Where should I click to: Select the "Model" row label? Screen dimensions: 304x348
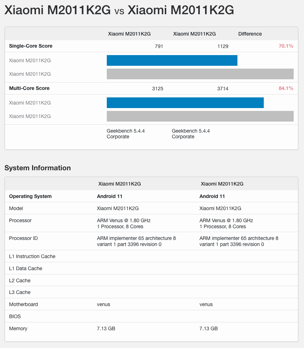pyautogui.click(x=16, y=208)
